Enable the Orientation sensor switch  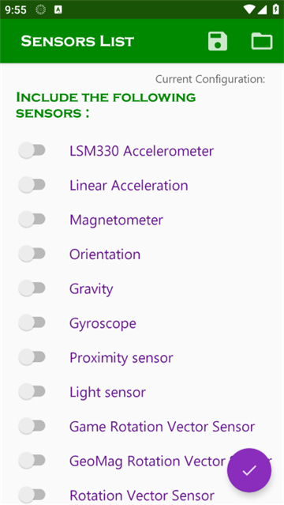click(32, 254)
